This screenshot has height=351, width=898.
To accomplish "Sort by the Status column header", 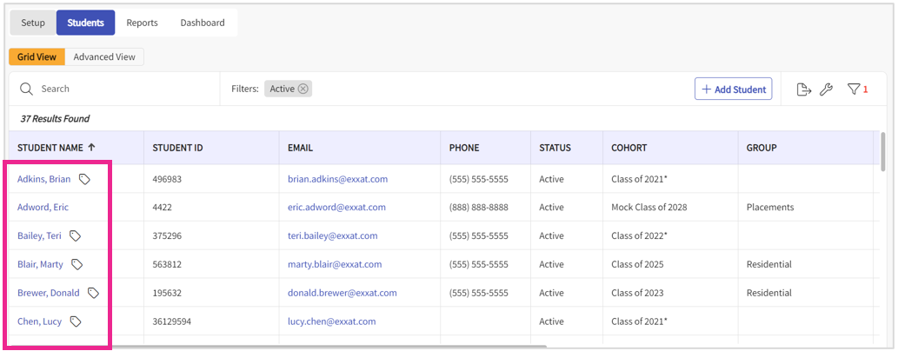I will pyautogui.click(x=555, y=148).
